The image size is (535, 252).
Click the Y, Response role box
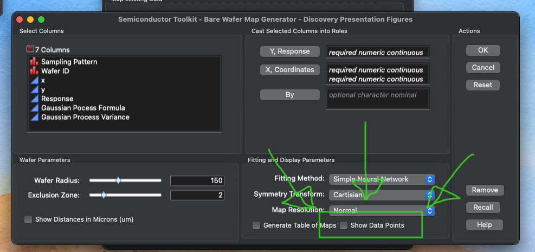[377, 52]
